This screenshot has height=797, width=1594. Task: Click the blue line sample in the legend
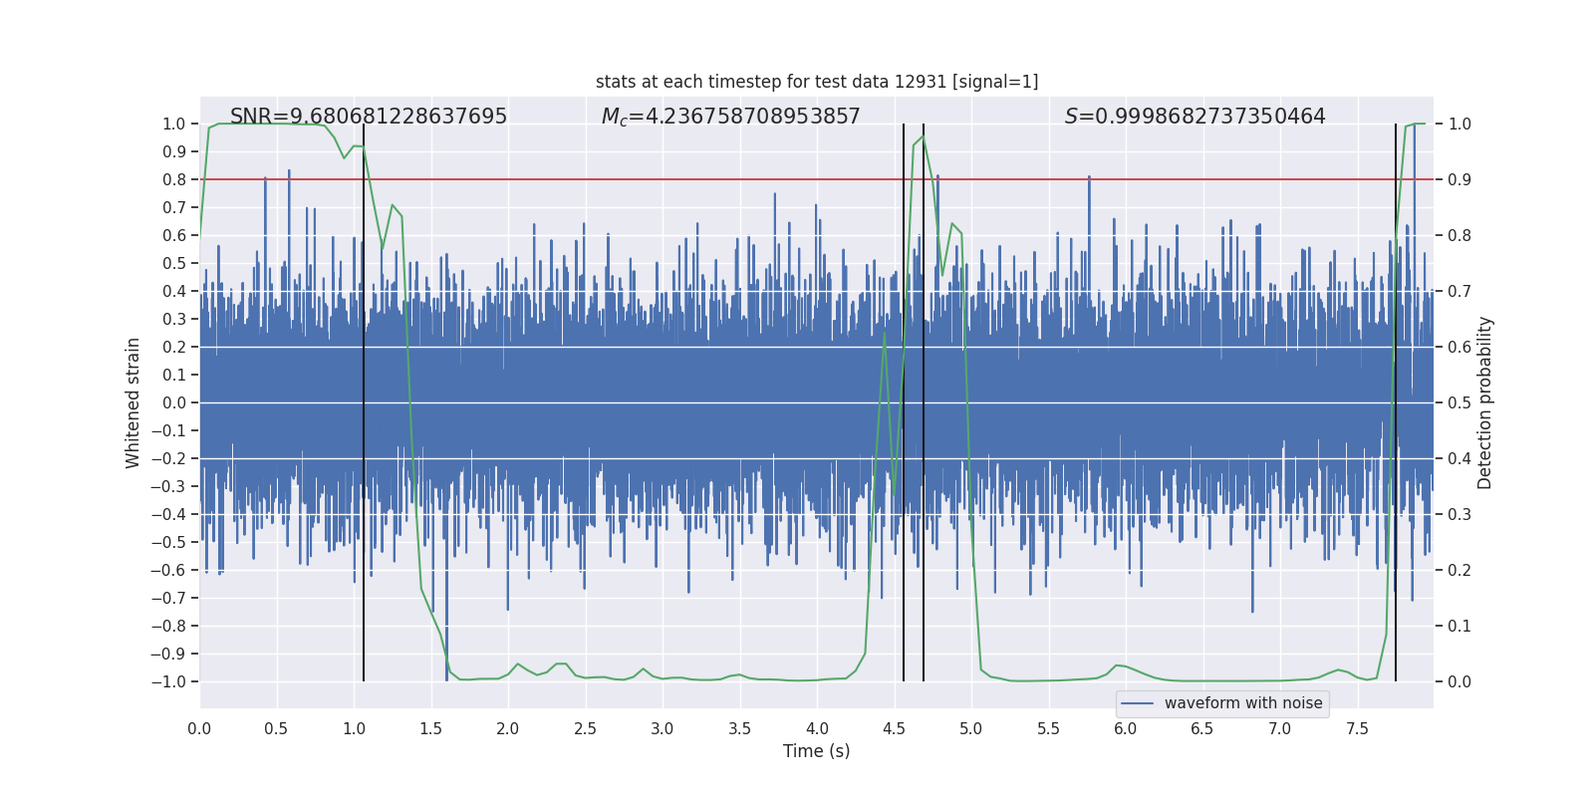[x=1138, y=703]
